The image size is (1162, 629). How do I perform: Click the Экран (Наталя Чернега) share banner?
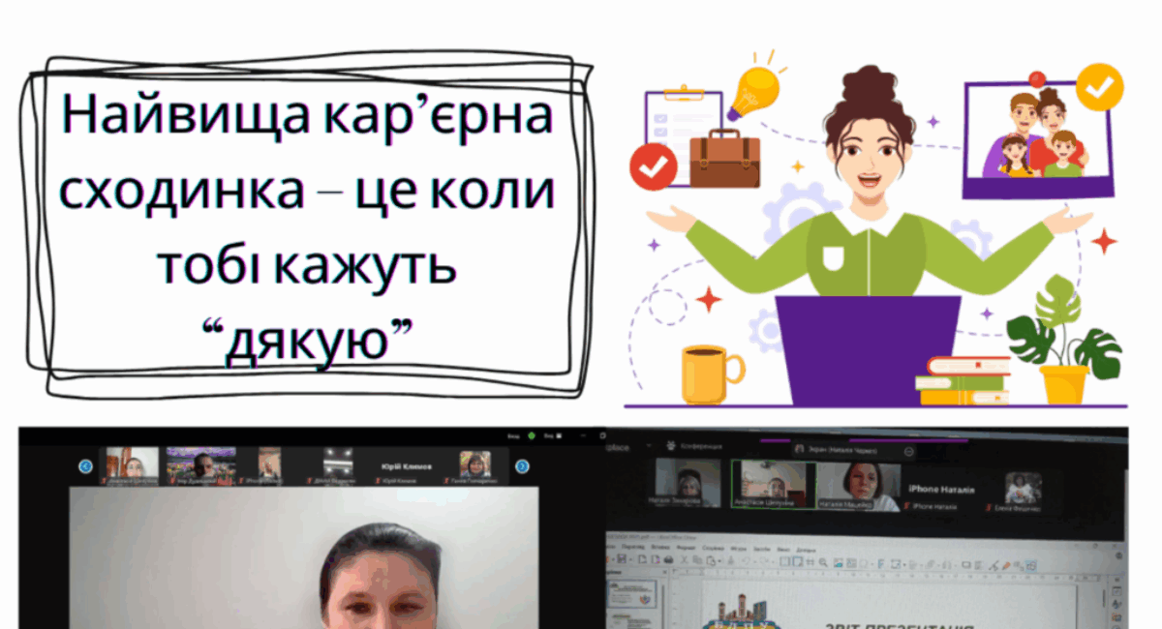tap(839, 451)
